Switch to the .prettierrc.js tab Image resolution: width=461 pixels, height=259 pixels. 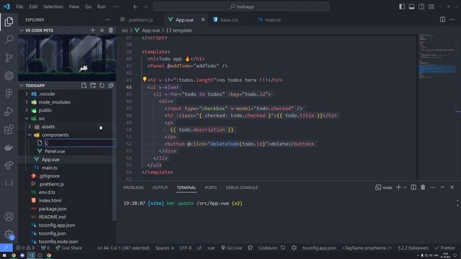[x=140, y=19]
